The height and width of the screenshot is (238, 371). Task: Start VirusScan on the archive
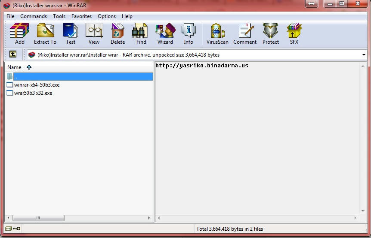pyautogui.click(x=217, y=33)
